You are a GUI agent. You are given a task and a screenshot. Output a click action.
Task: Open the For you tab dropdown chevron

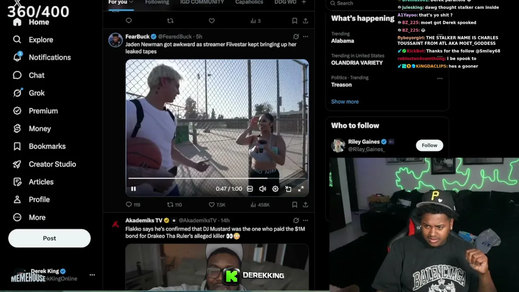[x=131, y=2]
